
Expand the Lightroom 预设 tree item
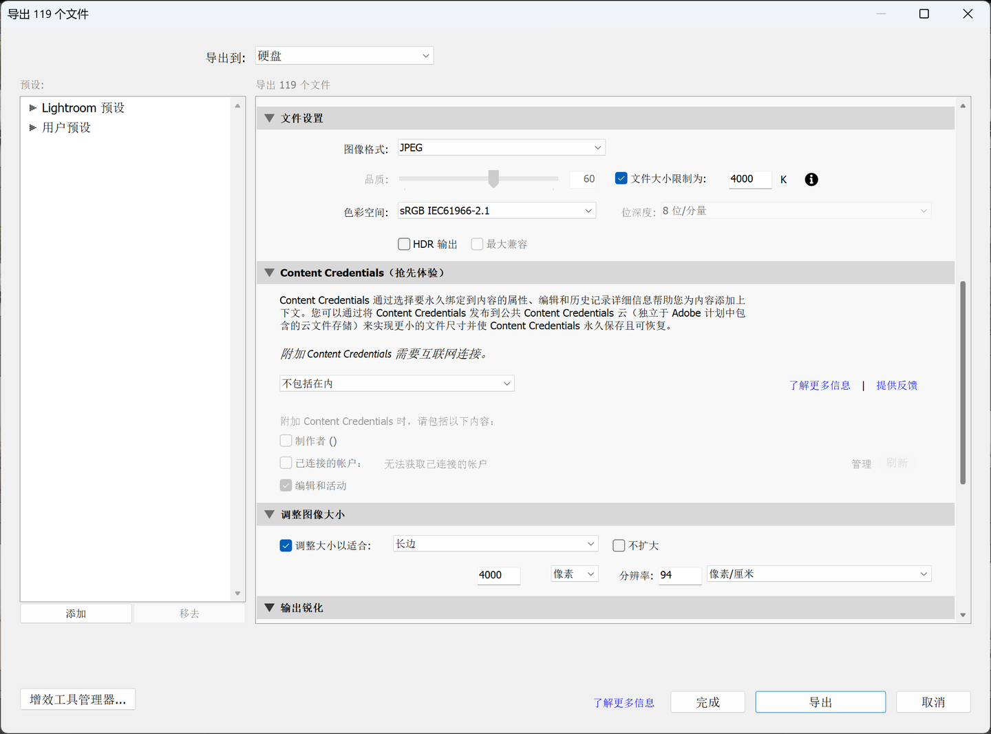pyautogui.click(x=32, y=108)
